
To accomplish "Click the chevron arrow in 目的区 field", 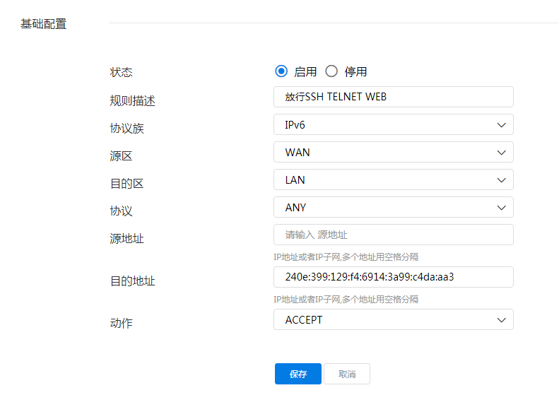I will pos(502,179).
